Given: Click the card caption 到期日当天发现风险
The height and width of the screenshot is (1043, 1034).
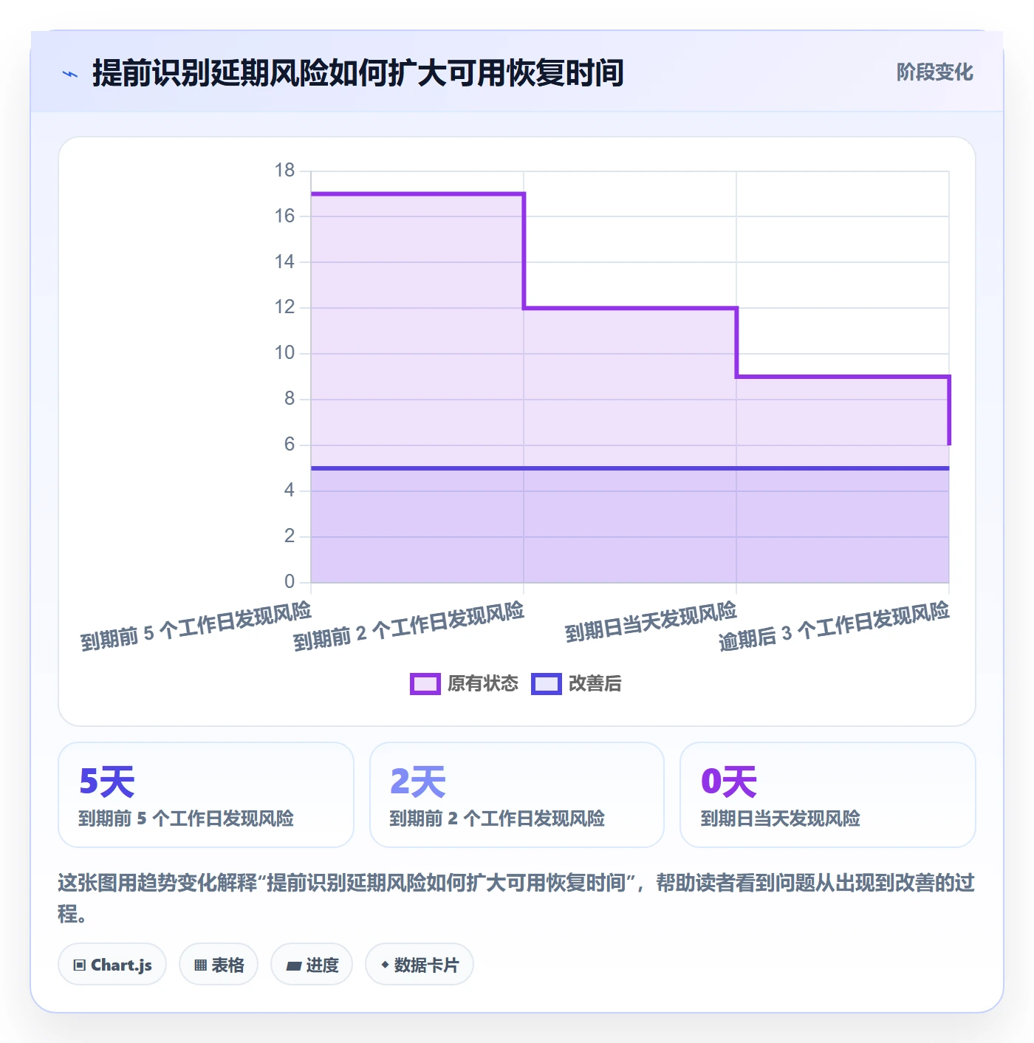Looking at the screenshot, I should tap(781, 818).
